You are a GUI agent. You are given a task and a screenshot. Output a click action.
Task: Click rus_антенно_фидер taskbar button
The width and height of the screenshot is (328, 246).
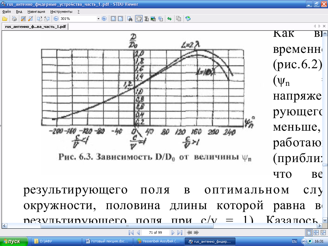pos(210,242)
